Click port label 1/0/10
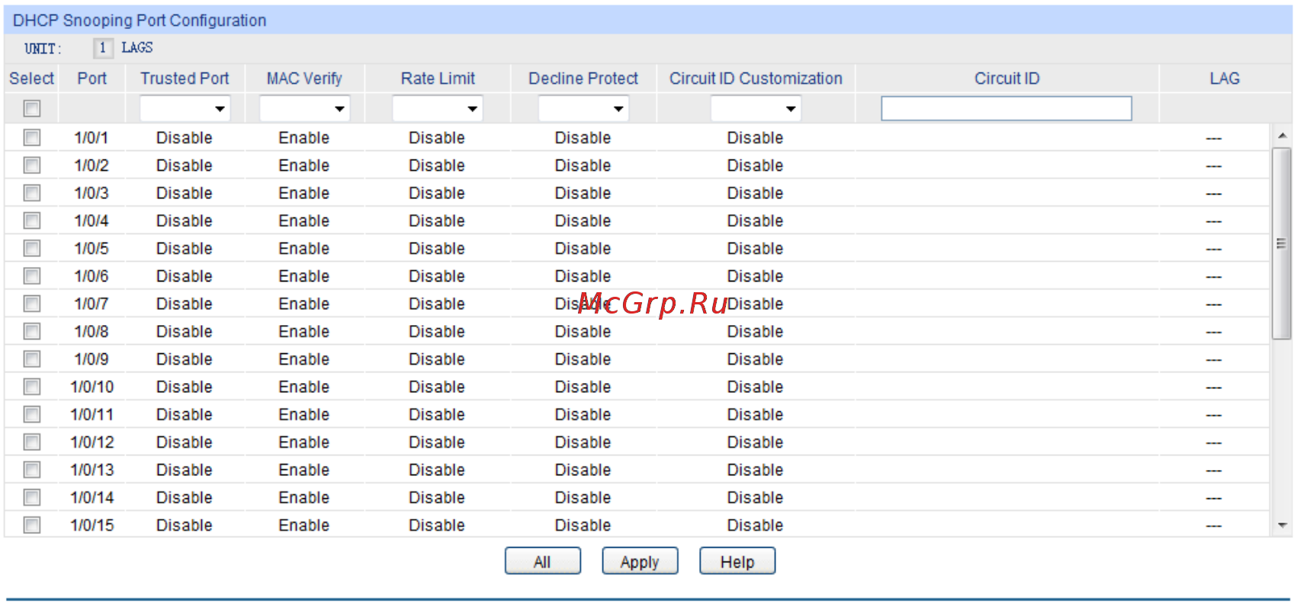 pyautogui.click(x=92, y=387)
